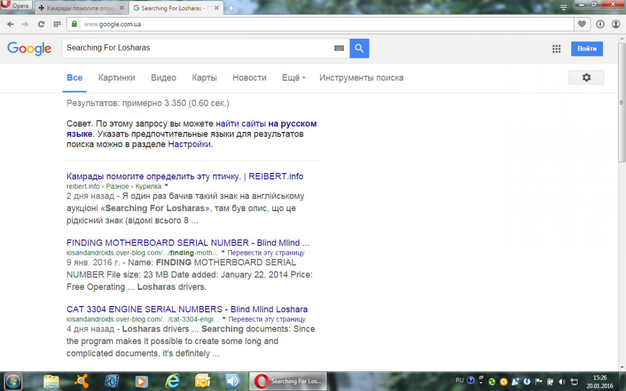Open the Speed Dial grid
Screen dimensions: 626x391
[x=57, y=24]
